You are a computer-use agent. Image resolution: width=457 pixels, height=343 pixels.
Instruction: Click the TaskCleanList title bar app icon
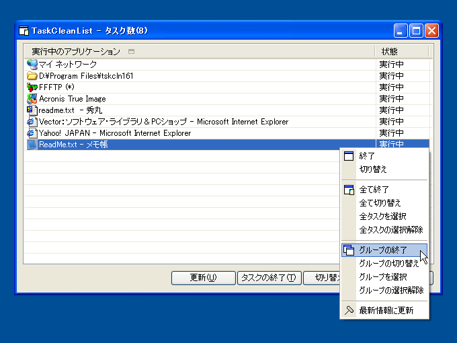click(24, 31)
